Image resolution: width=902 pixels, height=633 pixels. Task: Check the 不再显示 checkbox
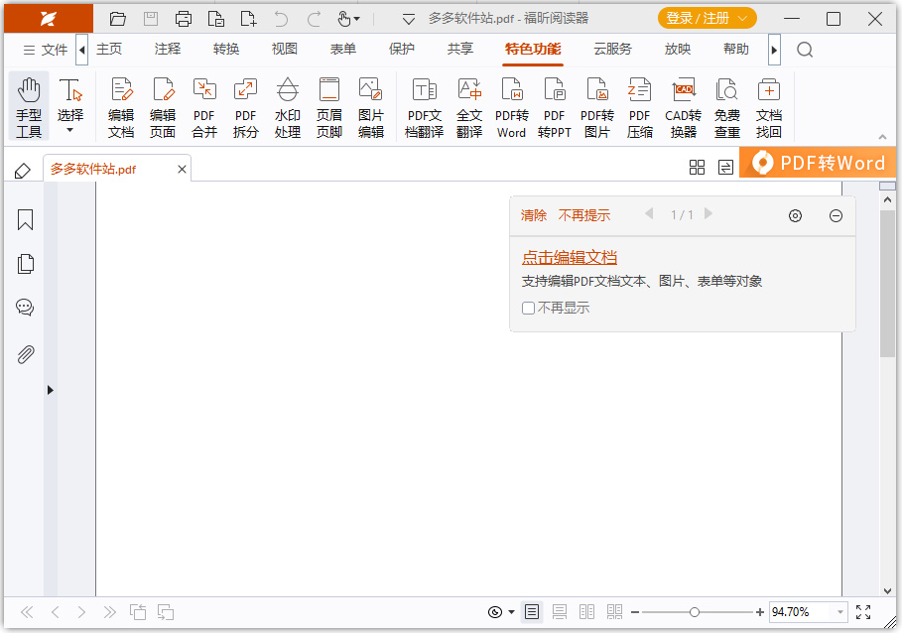pyautogui.click(x=528, y=308)
